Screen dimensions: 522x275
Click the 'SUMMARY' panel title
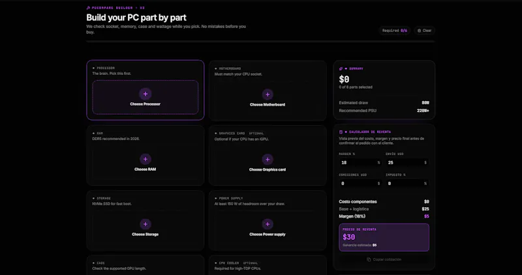[356, 68]
